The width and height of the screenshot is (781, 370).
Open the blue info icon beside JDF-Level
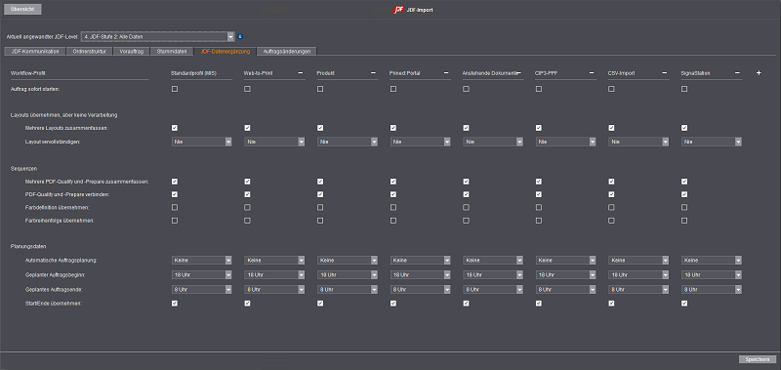tap(240, 36)
